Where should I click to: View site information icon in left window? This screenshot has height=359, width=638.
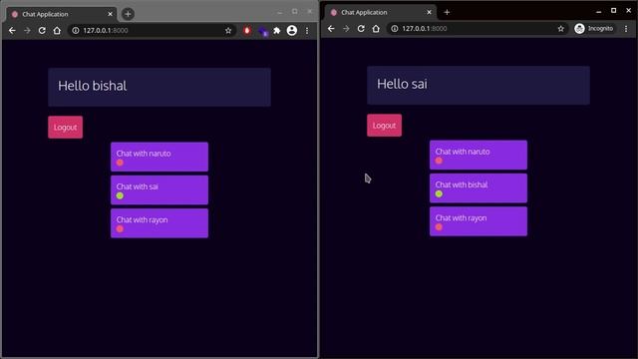pyautogui.click(x=76, y=31)
